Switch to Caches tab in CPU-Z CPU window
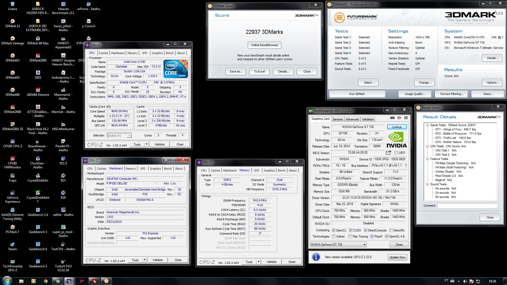This screenshot has width=507, height=285. click(103, 53)
